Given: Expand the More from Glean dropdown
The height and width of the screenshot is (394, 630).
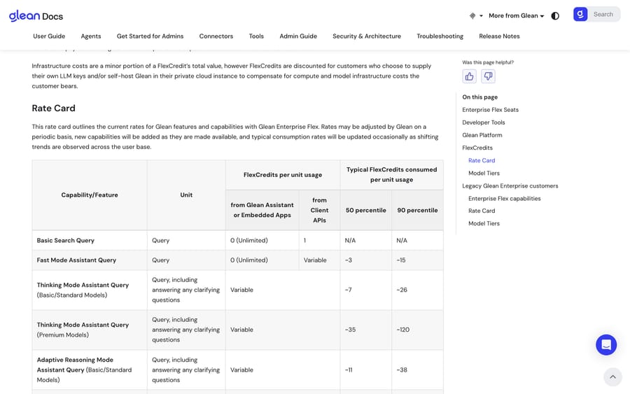Looking at the screenshot, I should point(517,15).
